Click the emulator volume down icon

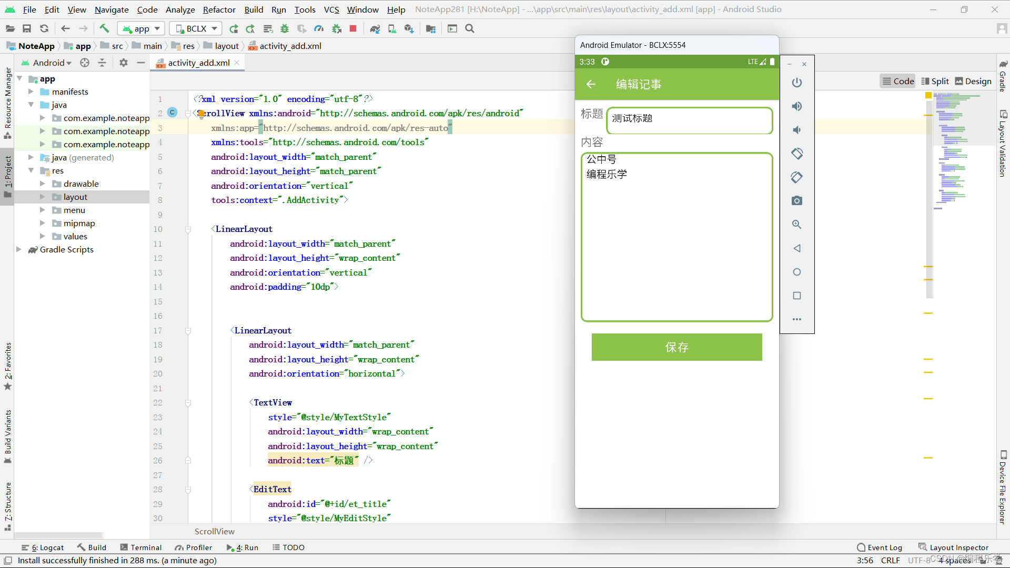click(x=797, y=130)
